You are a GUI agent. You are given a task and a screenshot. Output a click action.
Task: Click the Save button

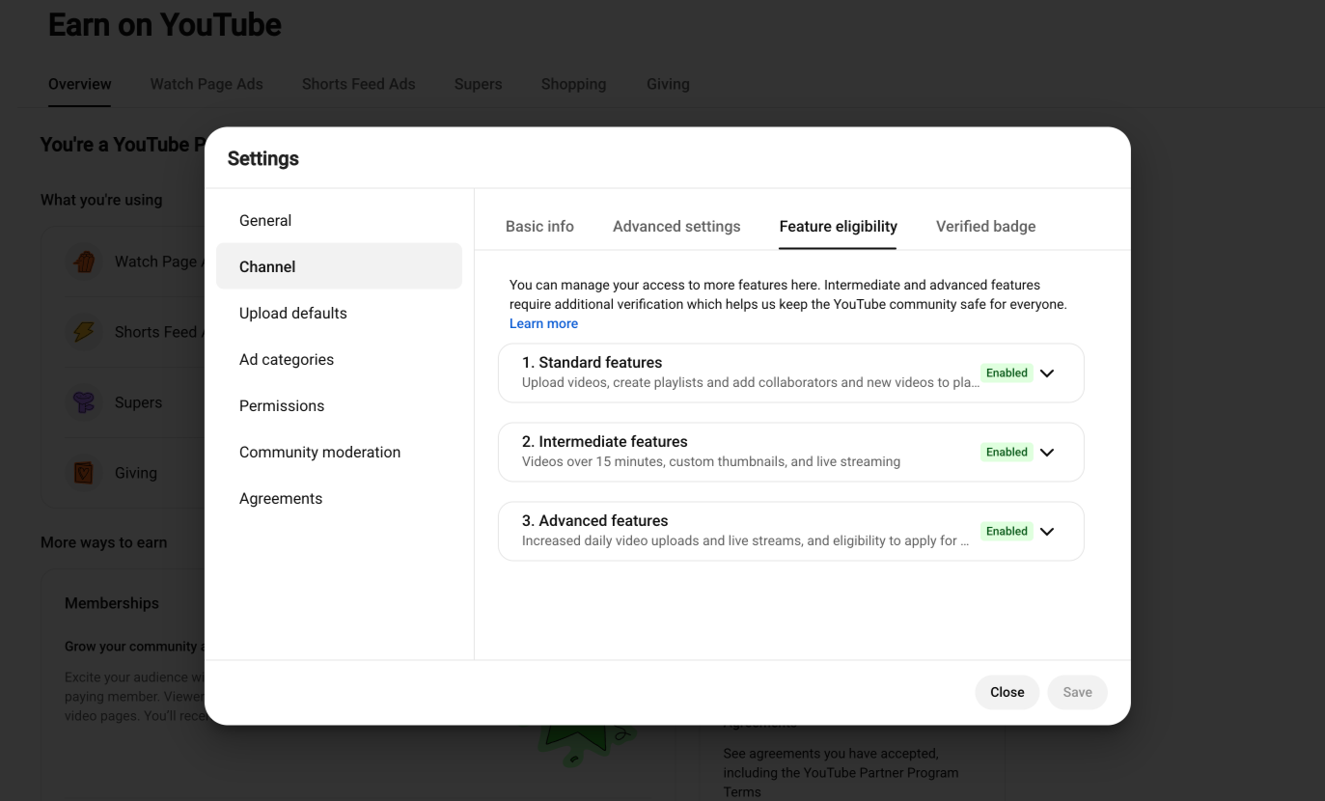[1077, 692]
